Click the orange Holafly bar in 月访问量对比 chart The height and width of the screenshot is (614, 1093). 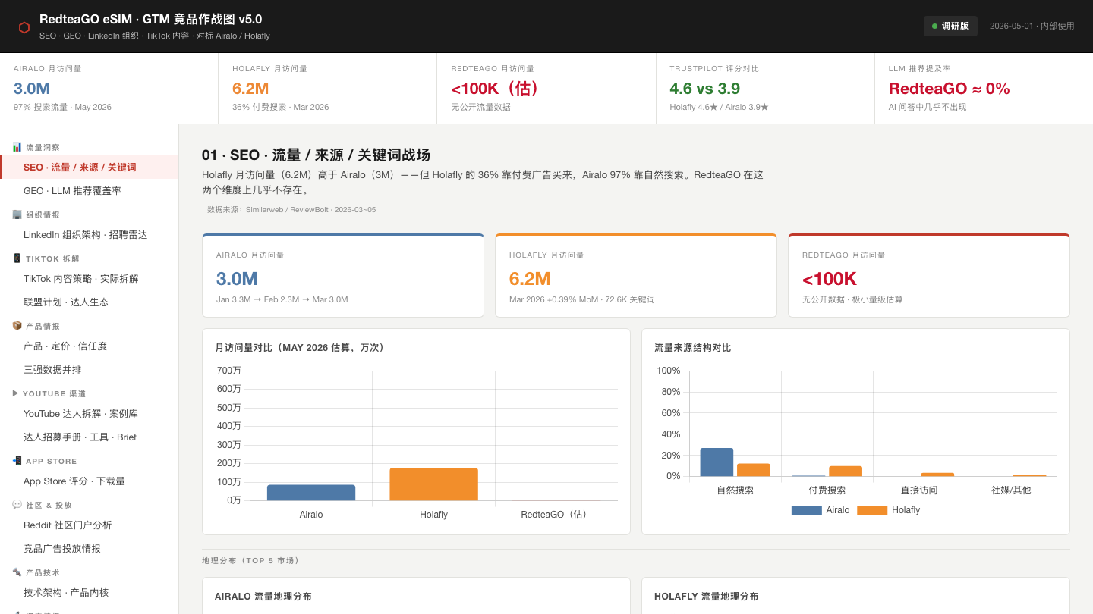(434, 484)
